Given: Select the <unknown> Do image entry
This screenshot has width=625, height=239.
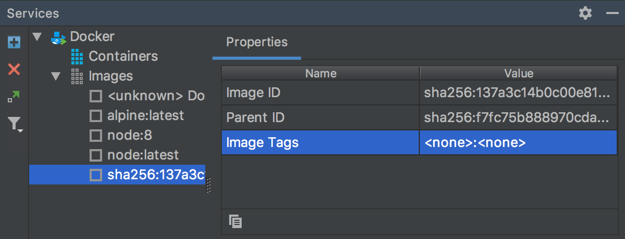Looking at the screenshot, I should [x=156, y=96].
